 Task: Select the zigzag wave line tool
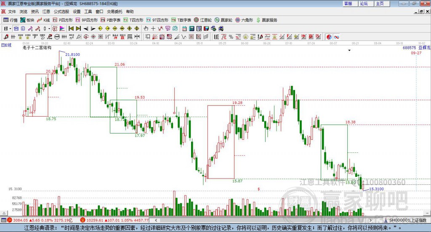pyautogui.click(x=184, y=37)
